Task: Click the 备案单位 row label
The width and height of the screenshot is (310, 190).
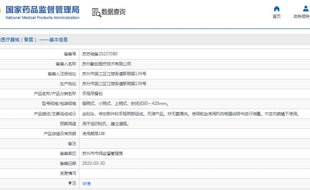Action: (68, 154)
